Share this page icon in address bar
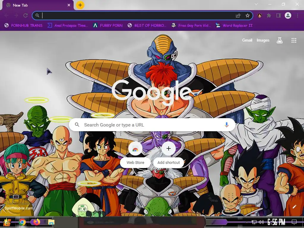 pos(238,15)
